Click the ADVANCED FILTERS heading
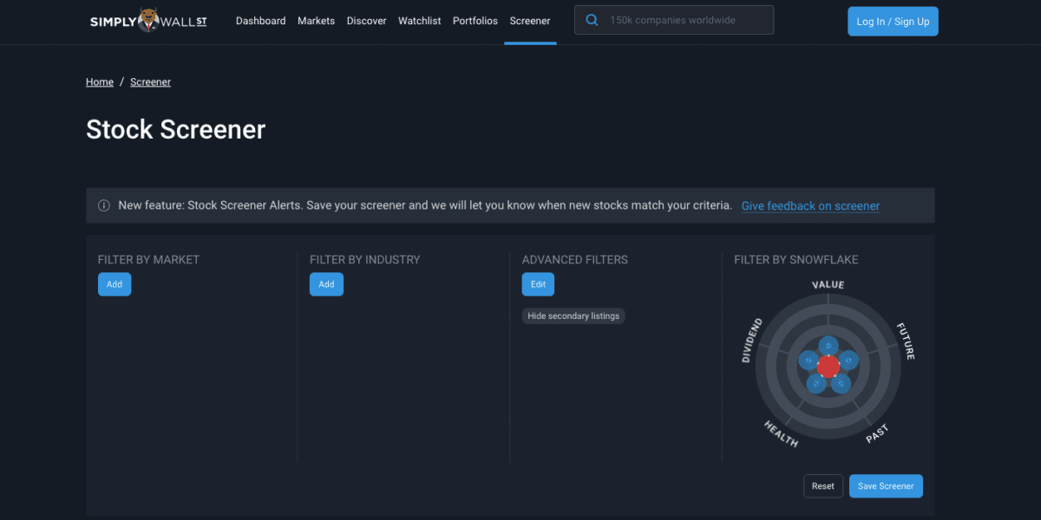 [x=575, y=260]
